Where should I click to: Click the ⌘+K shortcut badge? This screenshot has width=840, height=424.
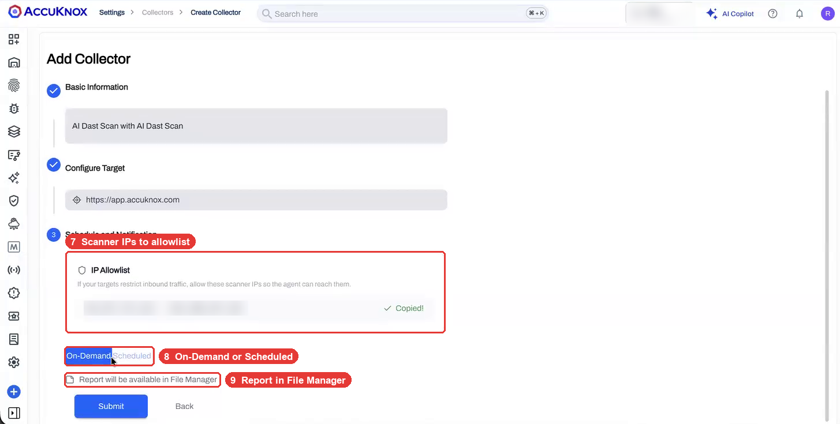coord(536,13)
